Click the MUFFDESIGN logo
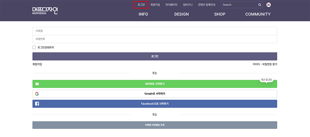This screenshot has width=310, height=137. tap(45, 11)
